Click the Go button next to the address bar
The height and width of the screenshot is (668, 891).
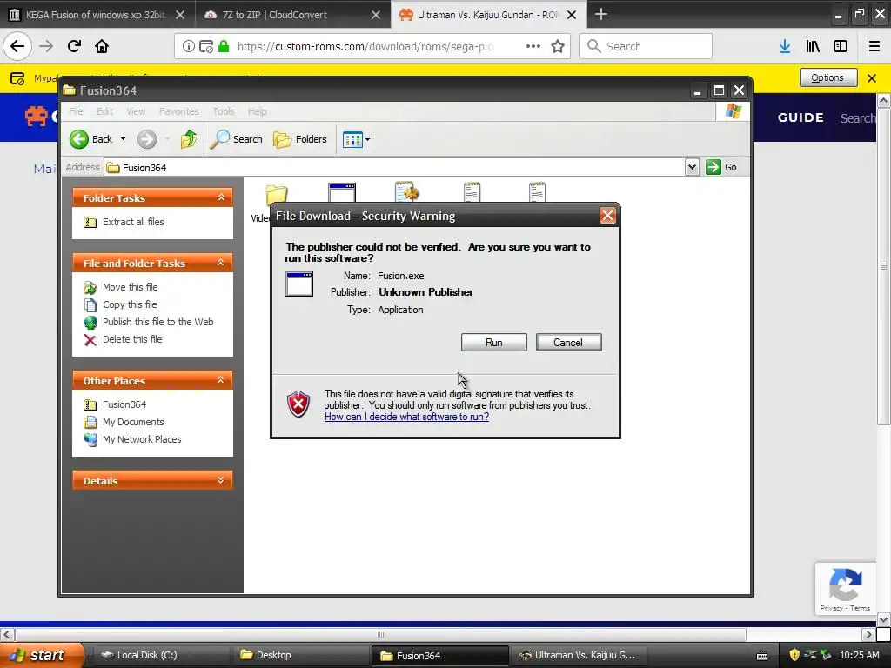tap(721, 167)
